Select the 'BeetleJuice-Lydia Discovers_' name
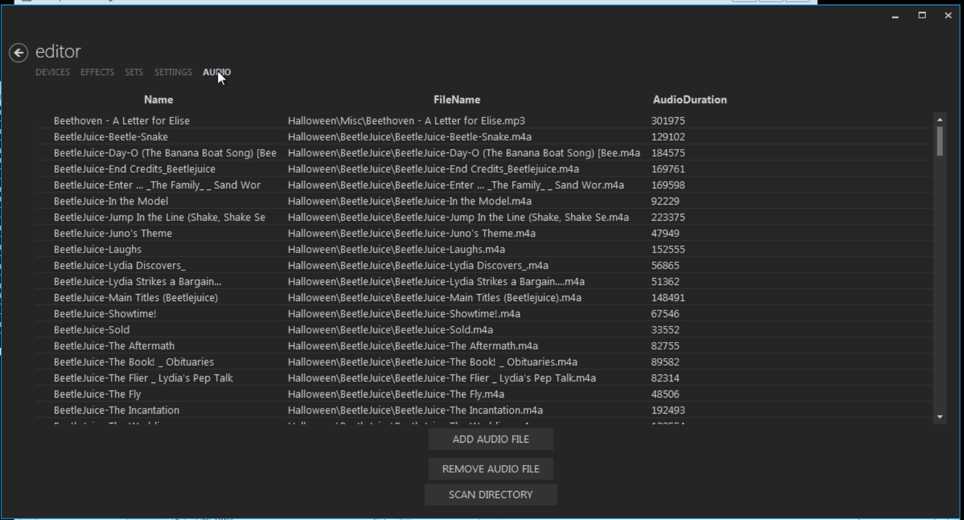The image size is (964, 520). coord(120,266)
